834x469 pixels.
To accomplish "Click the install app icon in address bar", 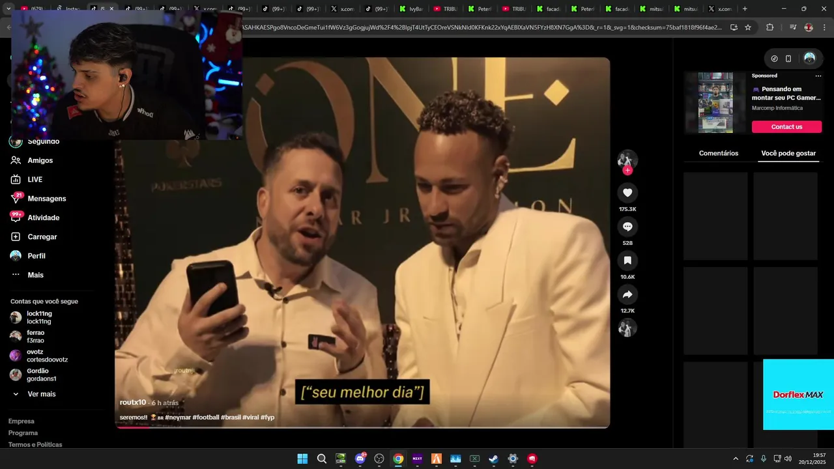I will (734, 27).
